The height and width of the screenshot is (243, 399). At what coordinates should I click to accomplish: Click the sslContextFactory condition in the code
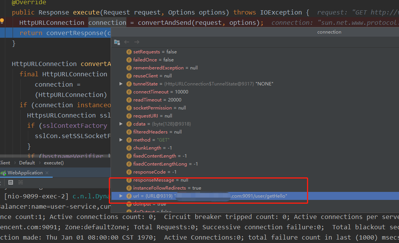pyautogui.click(x=74, y=126)
